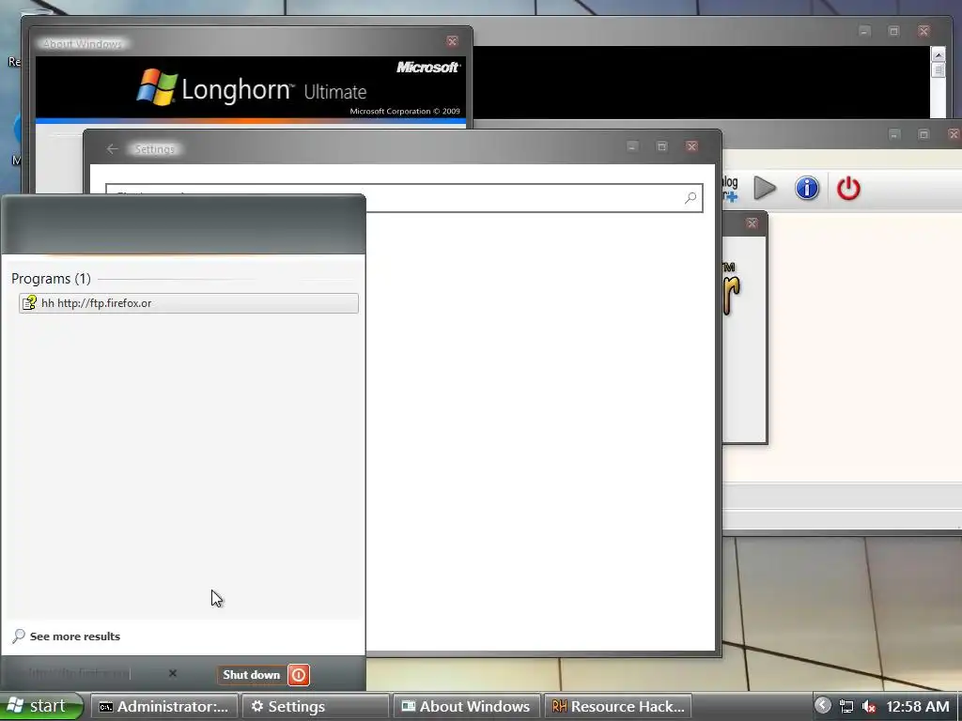Viewport: 962px width, 721px height.
Task: Switch to Resource Hacker taskbar button
Action: pos(618,706)
